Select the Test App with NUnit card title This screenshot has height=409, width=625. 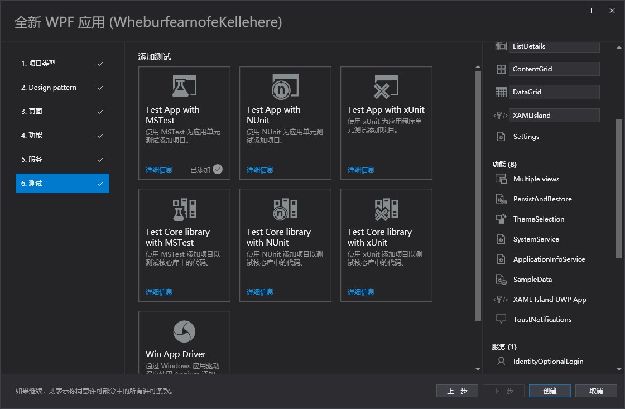tap(273, 115)
